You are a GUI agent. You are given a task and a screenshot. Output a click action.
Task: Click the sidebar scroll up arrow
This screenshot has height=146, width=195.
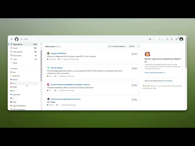(41, 44)
